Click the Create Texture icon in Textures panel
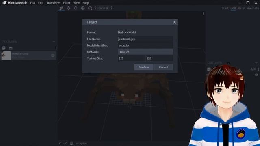Screen dimensions: 260x146 (11, 48)
